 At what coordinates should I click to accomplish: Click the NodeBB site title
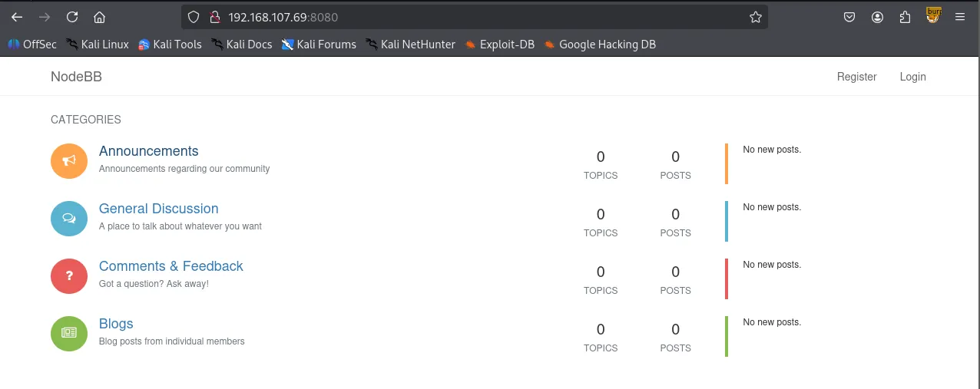click(x=76, y=77)
